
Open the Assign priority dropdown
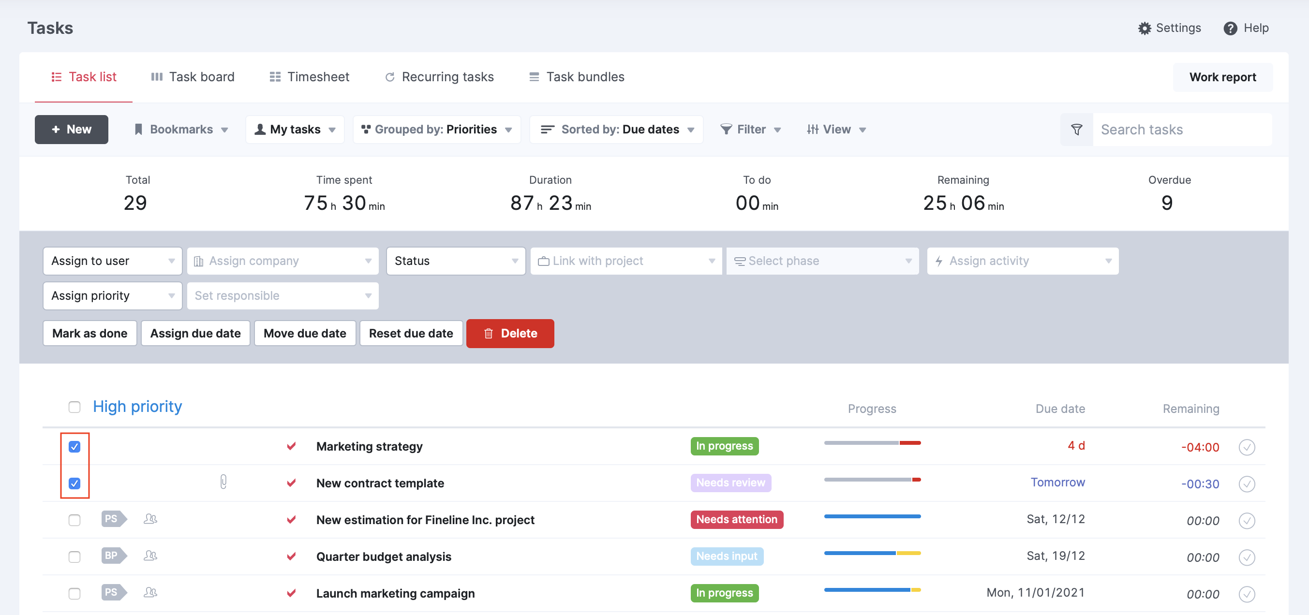[112, 295]
